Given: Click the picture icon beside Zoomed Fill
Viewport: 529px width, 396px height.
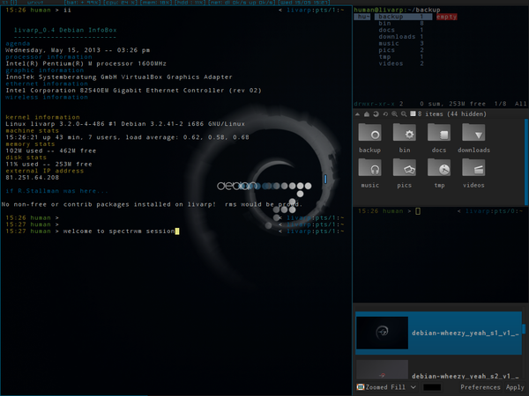Looking at the screenshot, I should [x=361, y=387].
